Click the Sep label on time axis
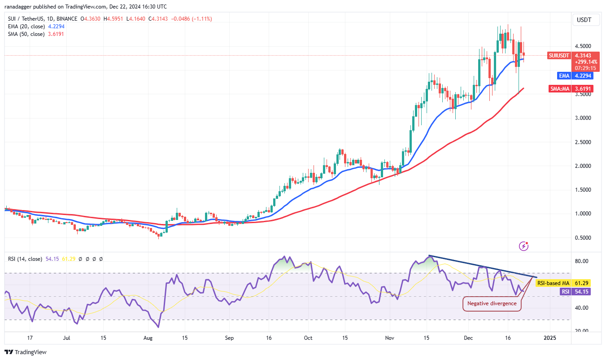The image size is (606, 360). point(229,337)
